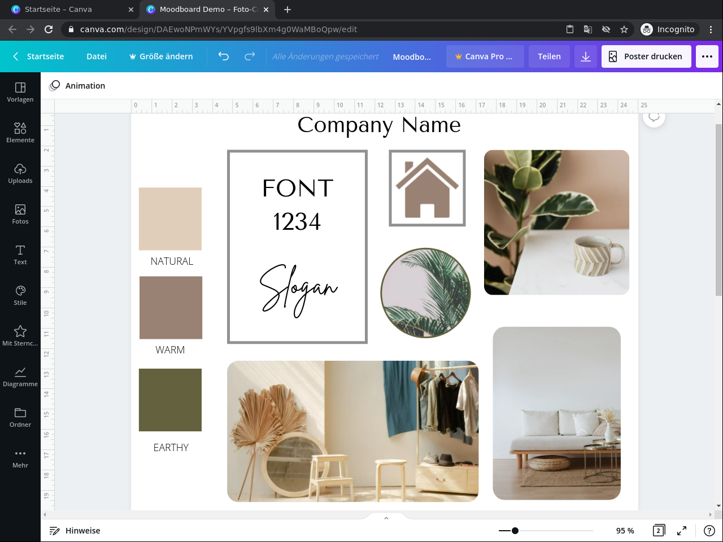
Task: Enter fullscreen presentation mode
Action: click(x=682, y=531)
